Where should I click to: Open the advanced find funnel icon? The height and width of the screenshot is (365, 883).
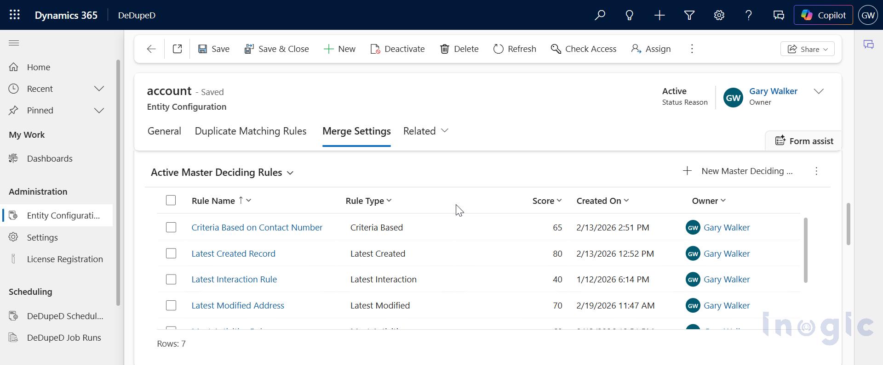(689, 15)
